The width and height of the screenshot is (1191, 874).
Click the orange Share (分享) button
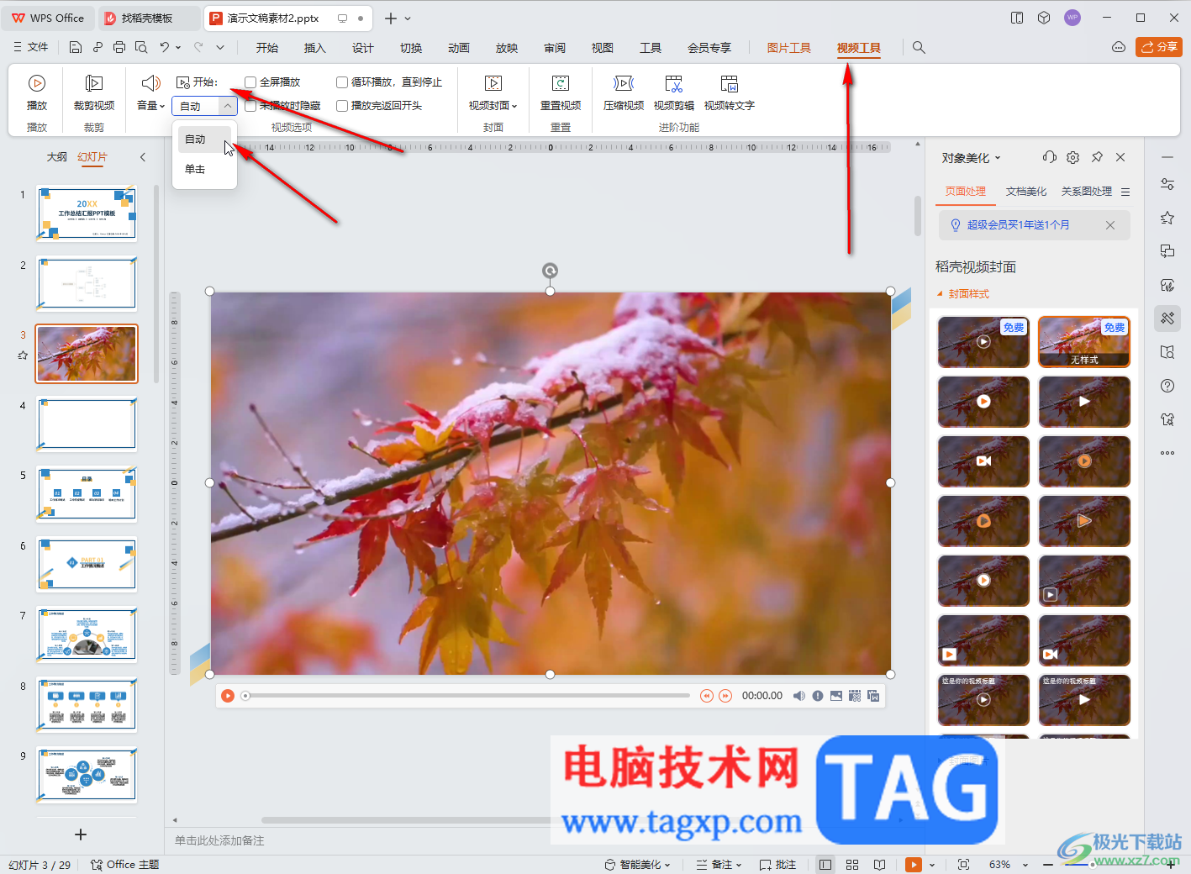pos(1159,47)
